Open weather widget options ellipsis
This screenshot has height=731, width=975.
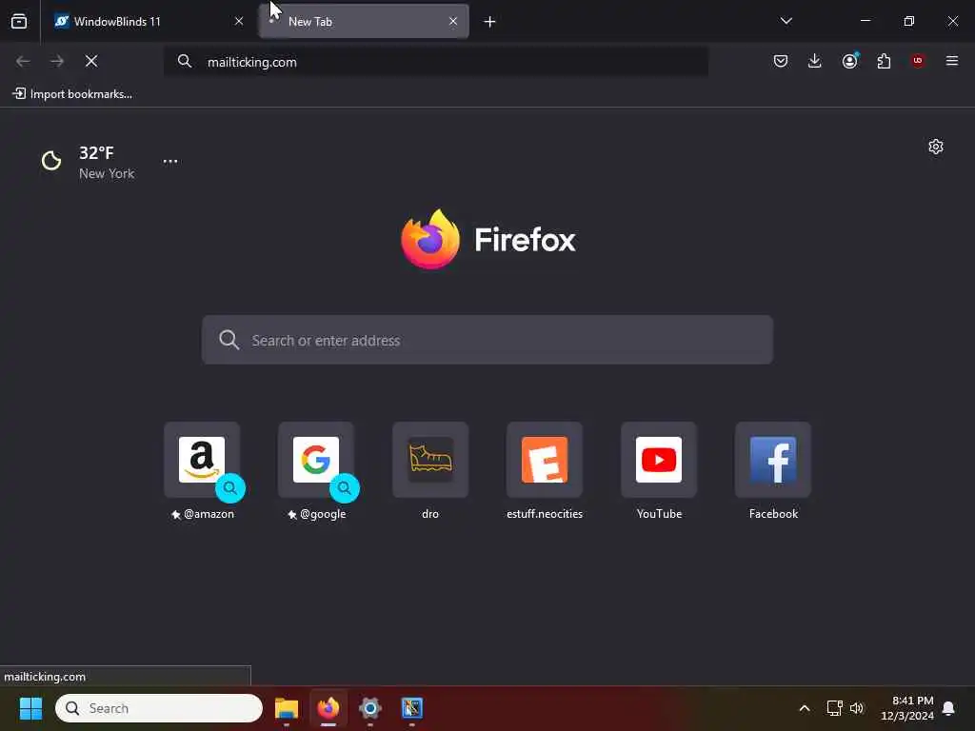[x=170, y=161]
